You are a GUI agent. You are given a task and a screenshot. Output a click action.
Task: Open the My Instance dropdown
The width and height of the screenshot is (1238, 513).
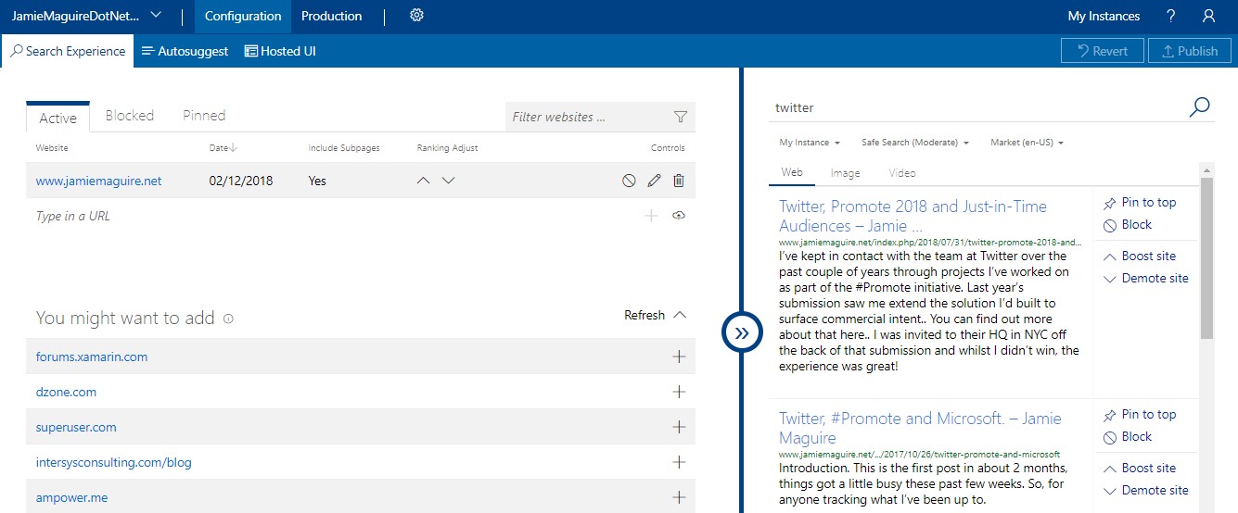click(x=810, y=143)
